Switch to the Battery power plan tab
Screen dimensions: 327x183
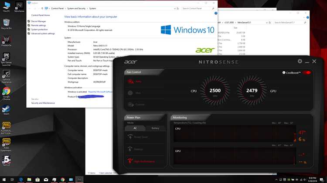pyautogui.click(x=155, y=128)
